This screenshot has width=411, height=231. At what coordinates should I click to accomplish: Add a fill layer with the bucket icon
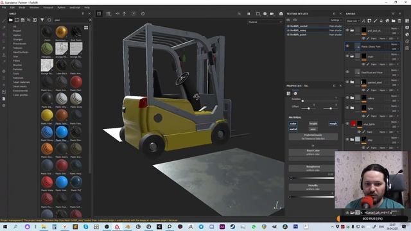coord(381,21)
